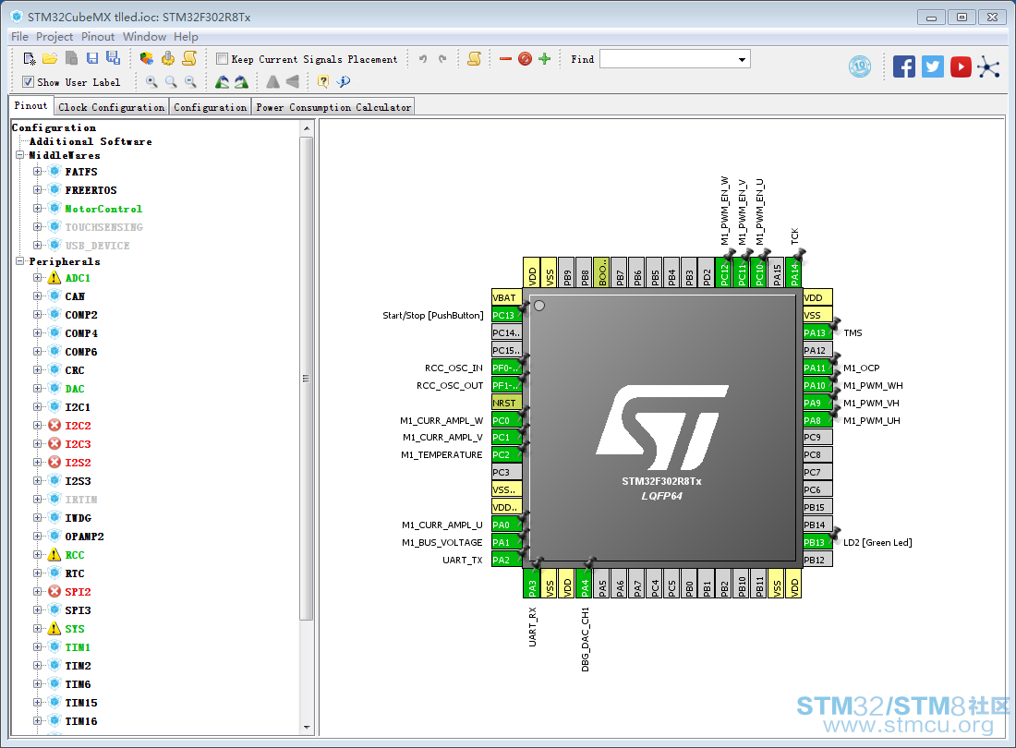The image size is (1016, 748).
Task: Open the YouTube link icon
Action: coord(961,66)
